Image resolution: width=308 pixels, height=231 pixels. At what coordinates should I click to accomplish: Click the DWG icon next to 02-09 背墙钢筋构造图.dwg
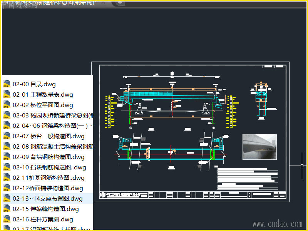(7, 157)
